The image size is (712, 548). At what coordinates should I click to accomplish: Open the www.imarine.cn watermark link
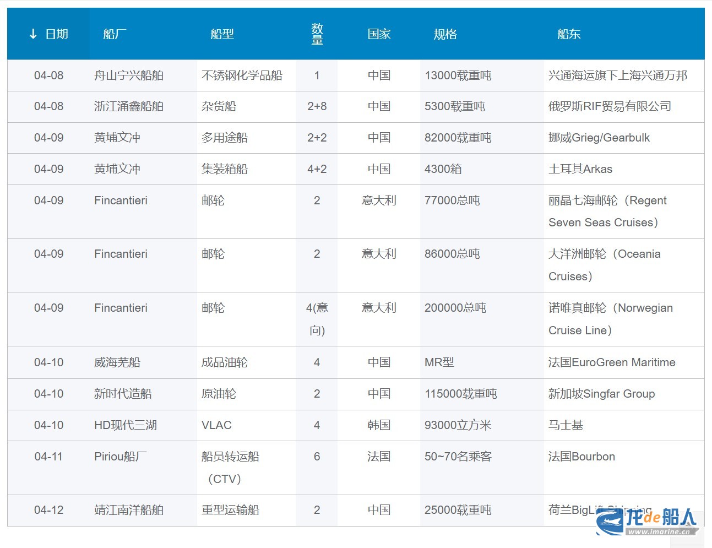pyautogui.click(x=659, y=532)
